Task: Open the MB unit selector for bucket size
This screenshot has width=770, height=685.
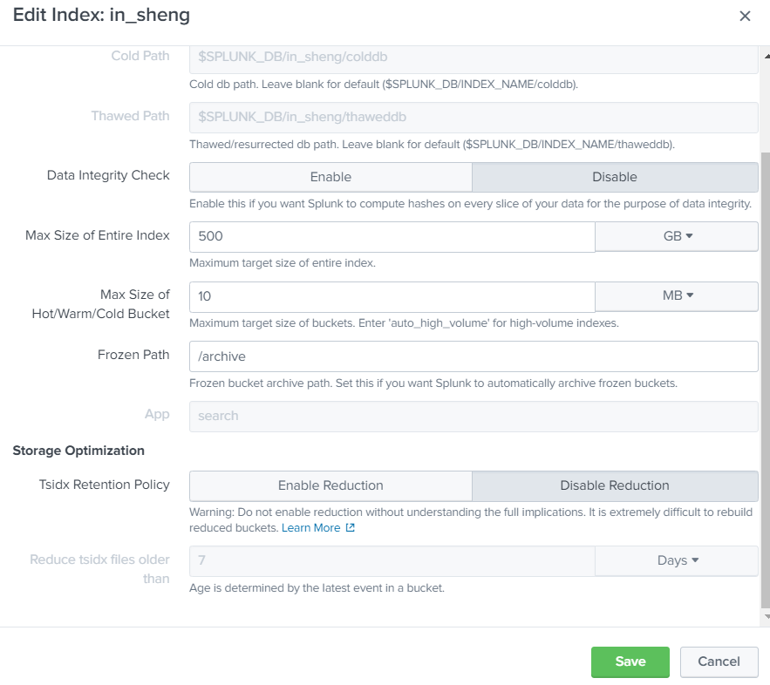Action: pyautogui.click(x=676, y=295)
